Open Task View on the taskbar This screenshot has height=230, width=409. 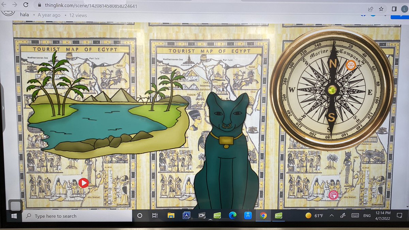pos(155,216)
